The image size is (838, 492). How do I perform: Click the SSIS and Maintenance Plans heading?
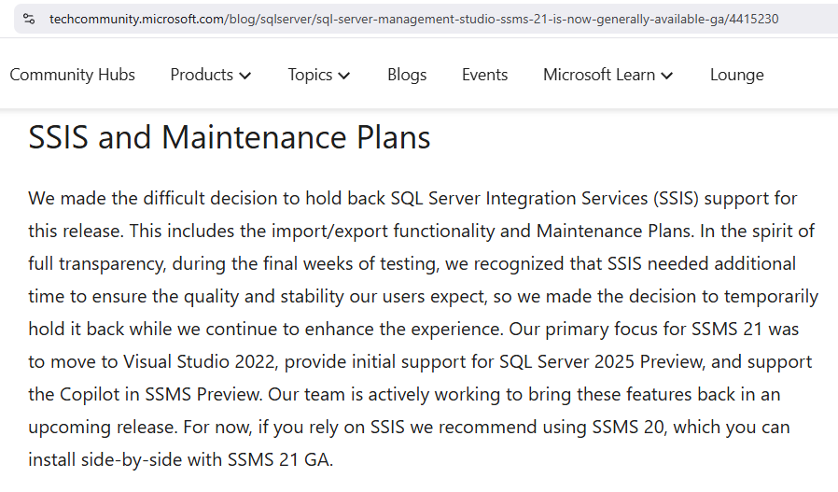230,137
